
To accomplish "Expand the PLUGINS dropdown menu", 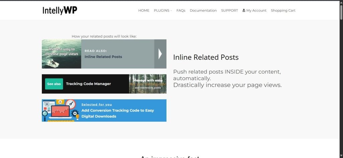I will tap(162, 11).
